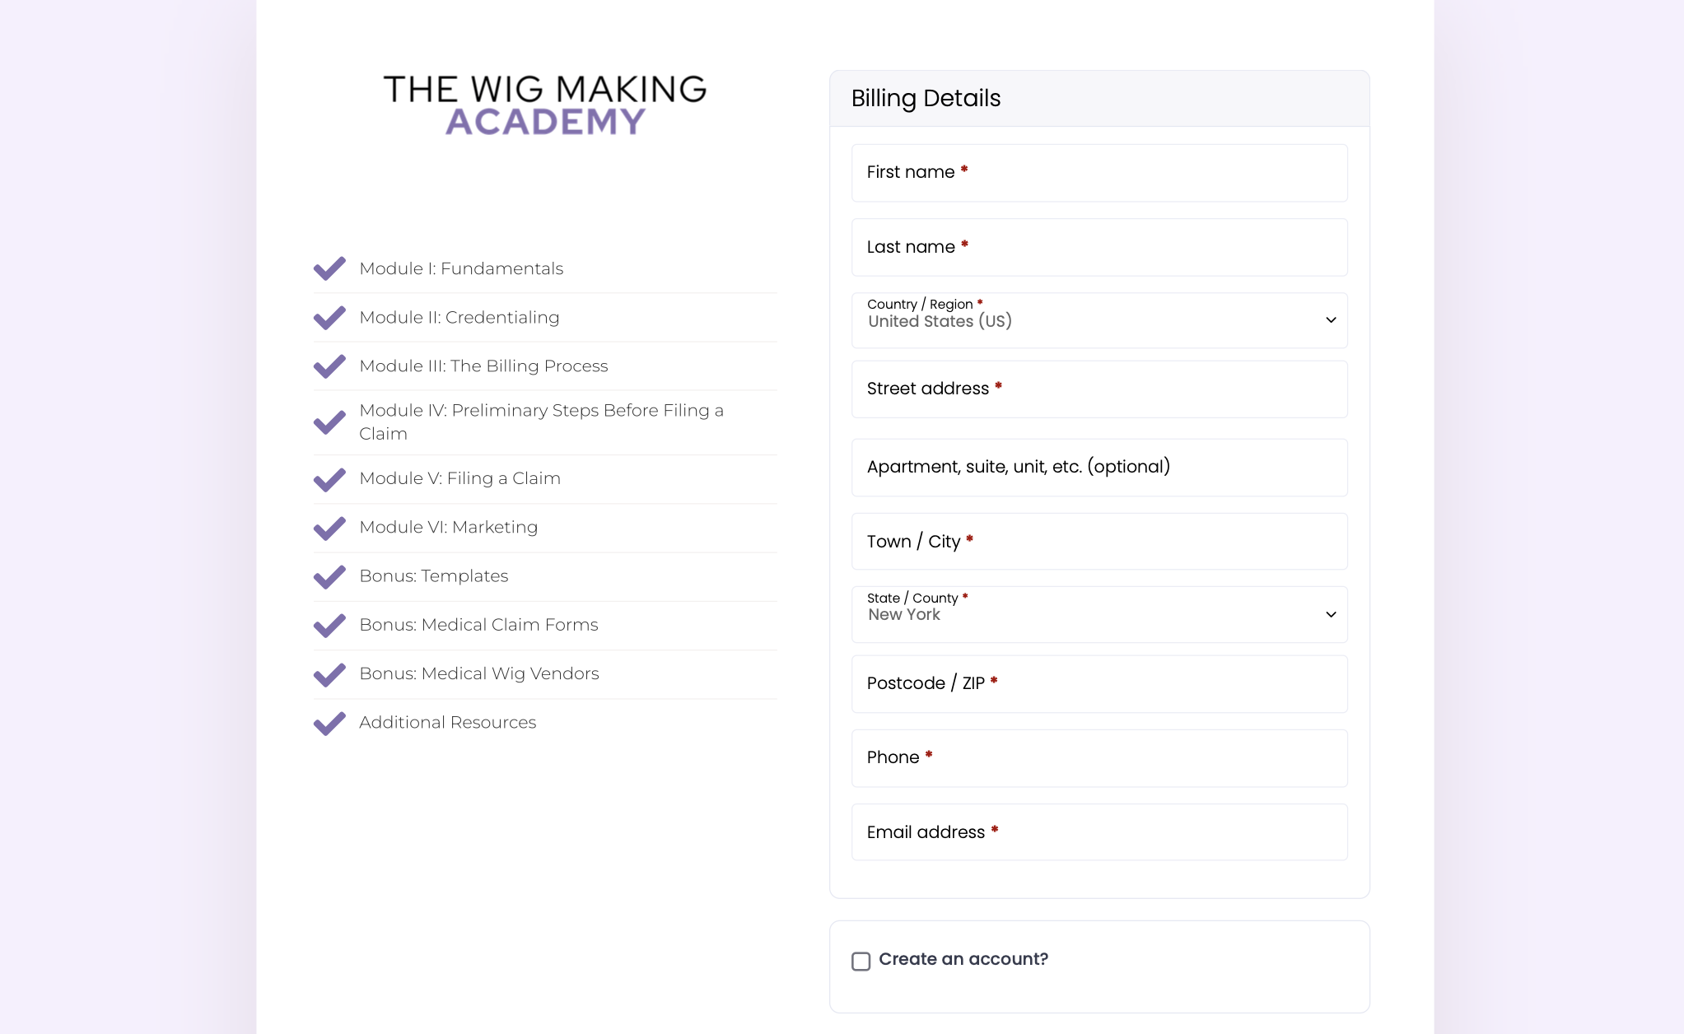Click checkmark next to Additional Resources
The width and height of the screenshot is (1684, 1034).
[x=329, y=723]
